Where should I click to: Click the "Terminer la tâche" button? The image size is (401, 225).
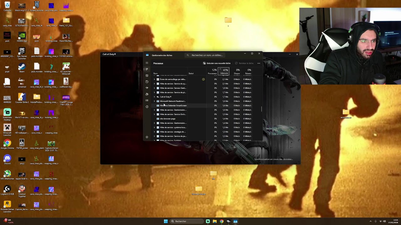244,63
